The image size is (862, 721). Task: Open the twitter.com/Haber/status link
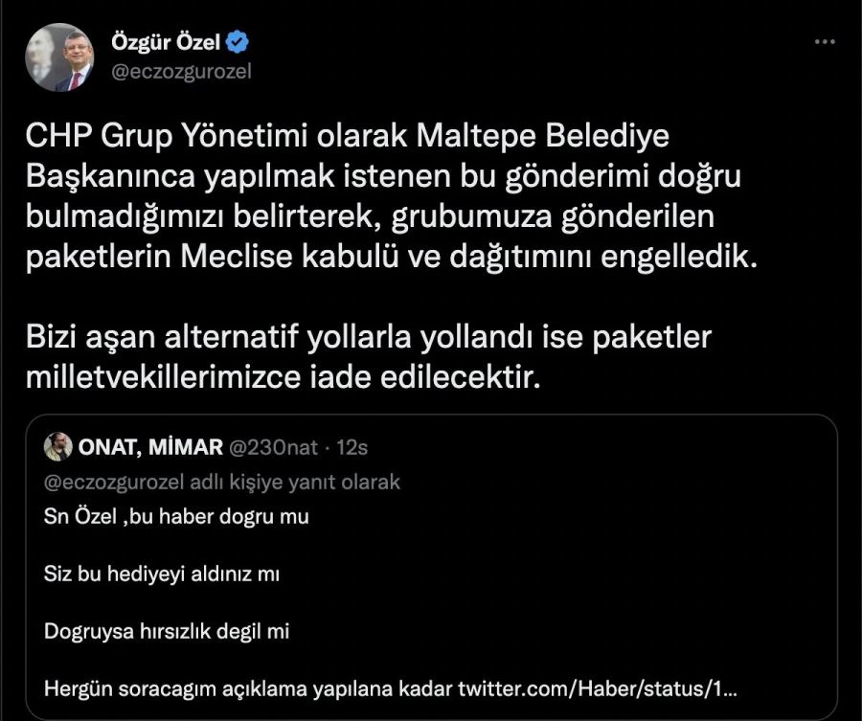point(600,688)
